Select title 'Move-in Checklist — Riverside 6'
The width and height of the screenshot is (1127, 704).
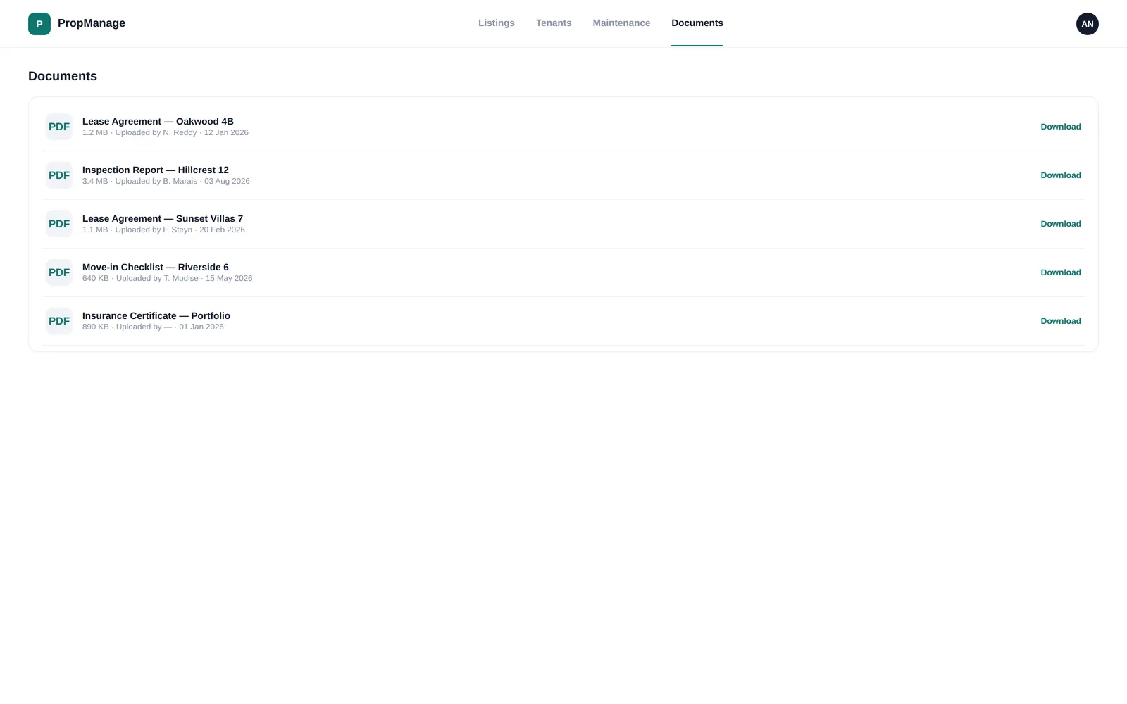[156, 267]
